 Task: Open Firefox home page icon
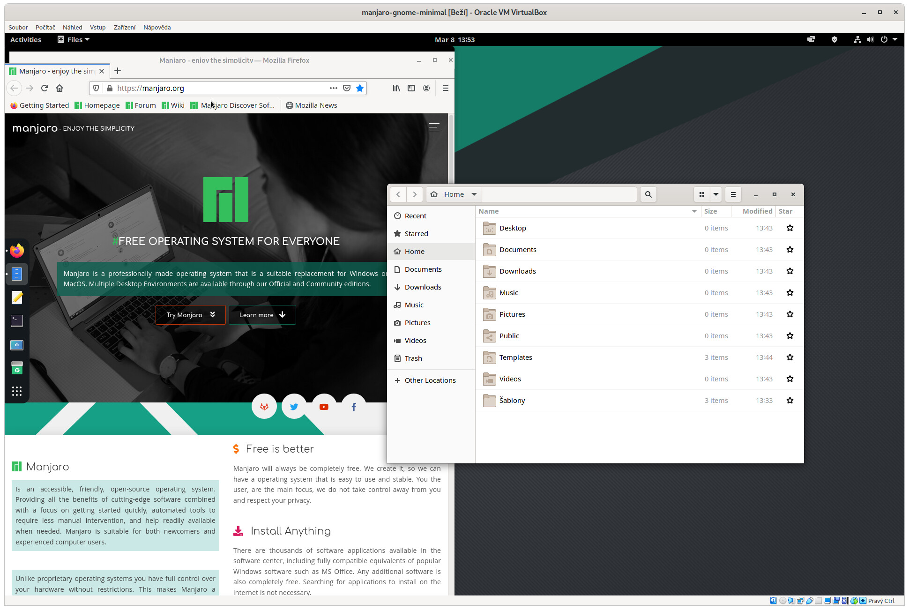pos(60,88)
